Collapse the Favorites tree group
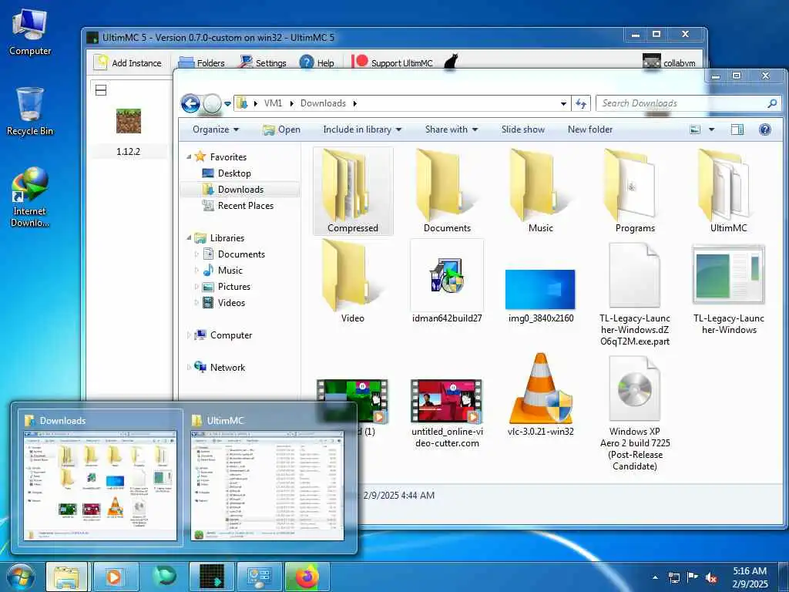The height and width of the screenshot is (592, 789). point(189,156)
